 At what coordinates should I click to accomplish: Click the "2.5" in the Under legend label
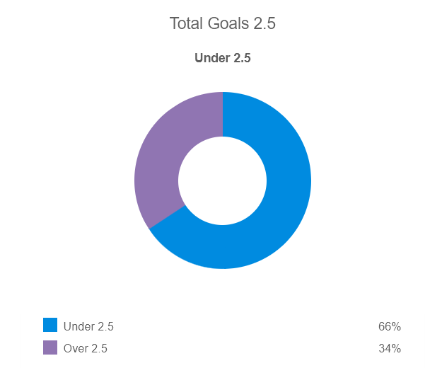105,327
